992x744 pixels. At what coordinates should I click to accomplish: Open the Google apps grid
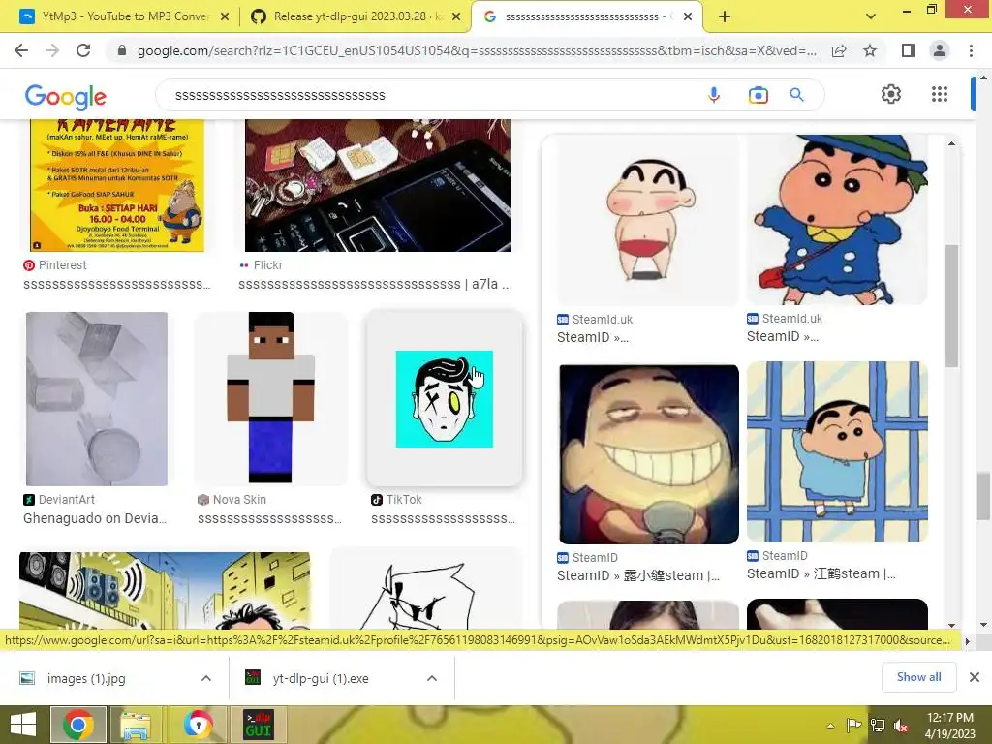(x=940, y=94)
